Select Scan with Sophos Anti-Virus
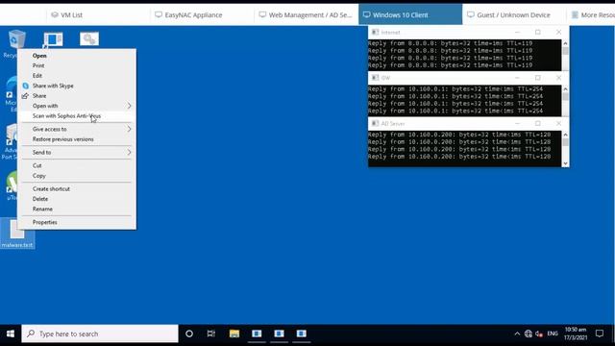The height and width of the screenshot is (346, 615). tap(77, 116)
